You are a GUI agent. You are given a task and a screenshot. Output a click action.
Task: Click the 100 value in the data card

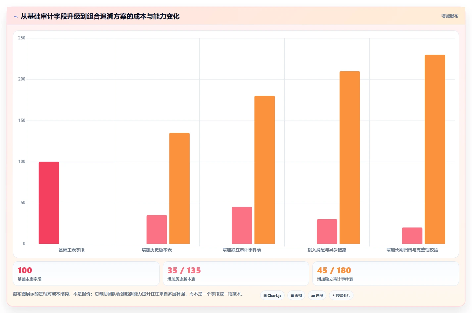pos(25,270)
